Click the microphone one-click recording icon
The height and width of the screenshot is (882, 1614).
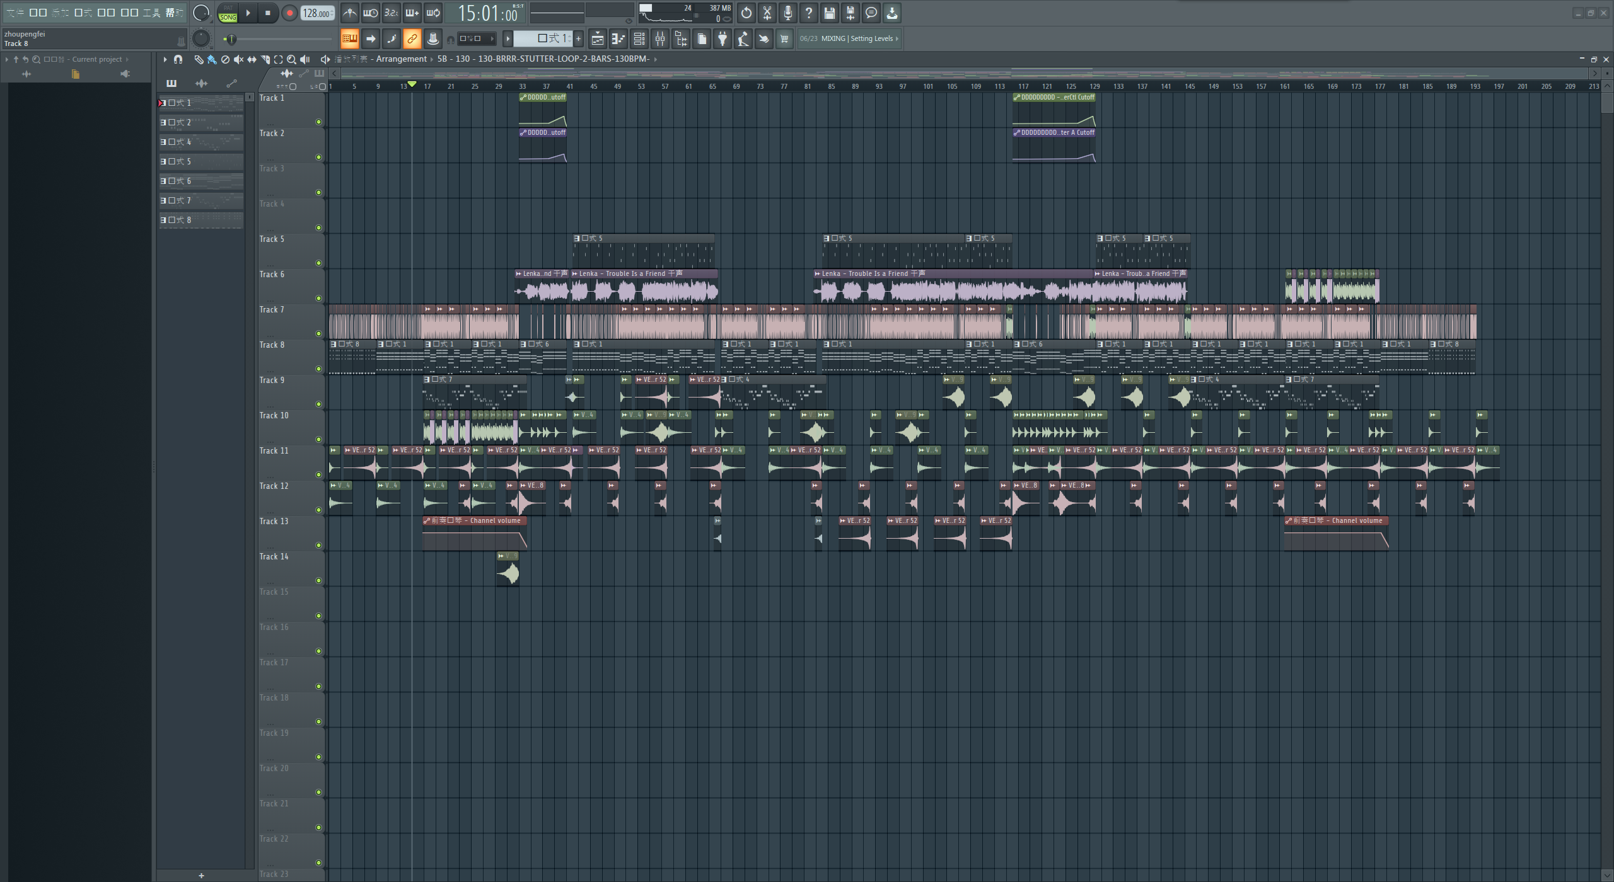point(788,13)
